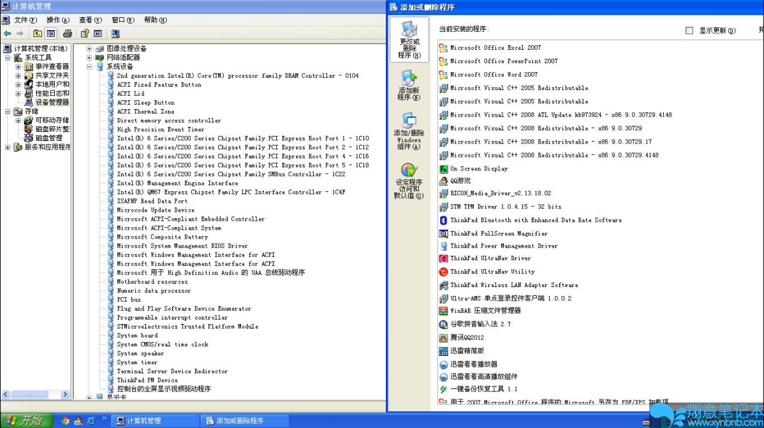Open the 文件(F) menu
This screenshot has width=764, height=428.
pos(26,20)
